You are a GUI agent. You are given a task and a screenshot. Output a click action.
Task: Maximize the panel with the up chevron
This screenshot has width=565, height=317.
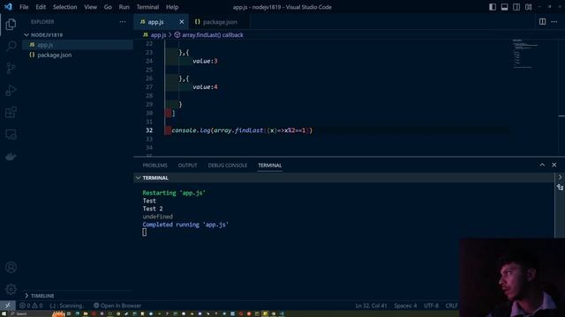[542, 165]
